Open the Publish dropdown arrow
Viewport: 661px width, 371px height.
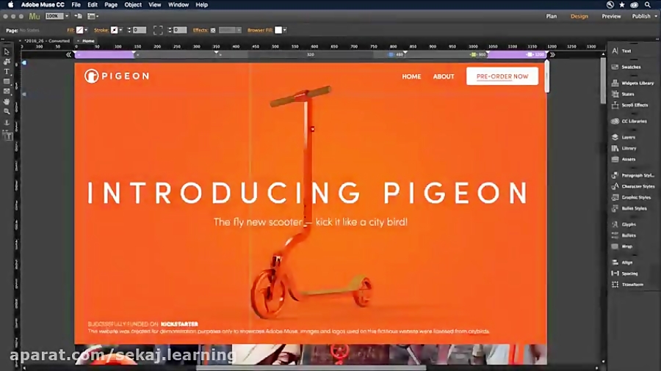[x=656, y=16]
